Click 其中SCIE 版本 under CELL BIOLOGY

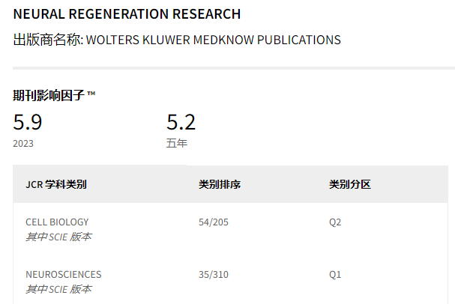[x=58, y=237]
